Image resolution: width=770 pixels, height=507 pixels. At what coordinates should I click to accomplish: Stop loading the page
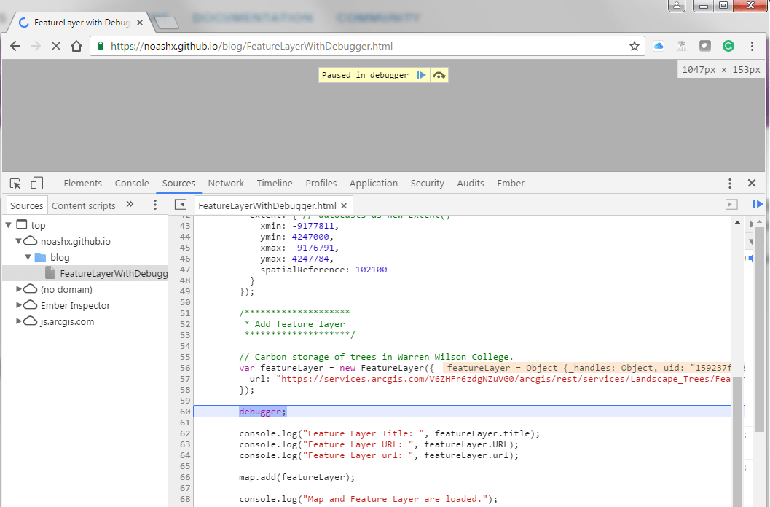[x=56, y=46]
